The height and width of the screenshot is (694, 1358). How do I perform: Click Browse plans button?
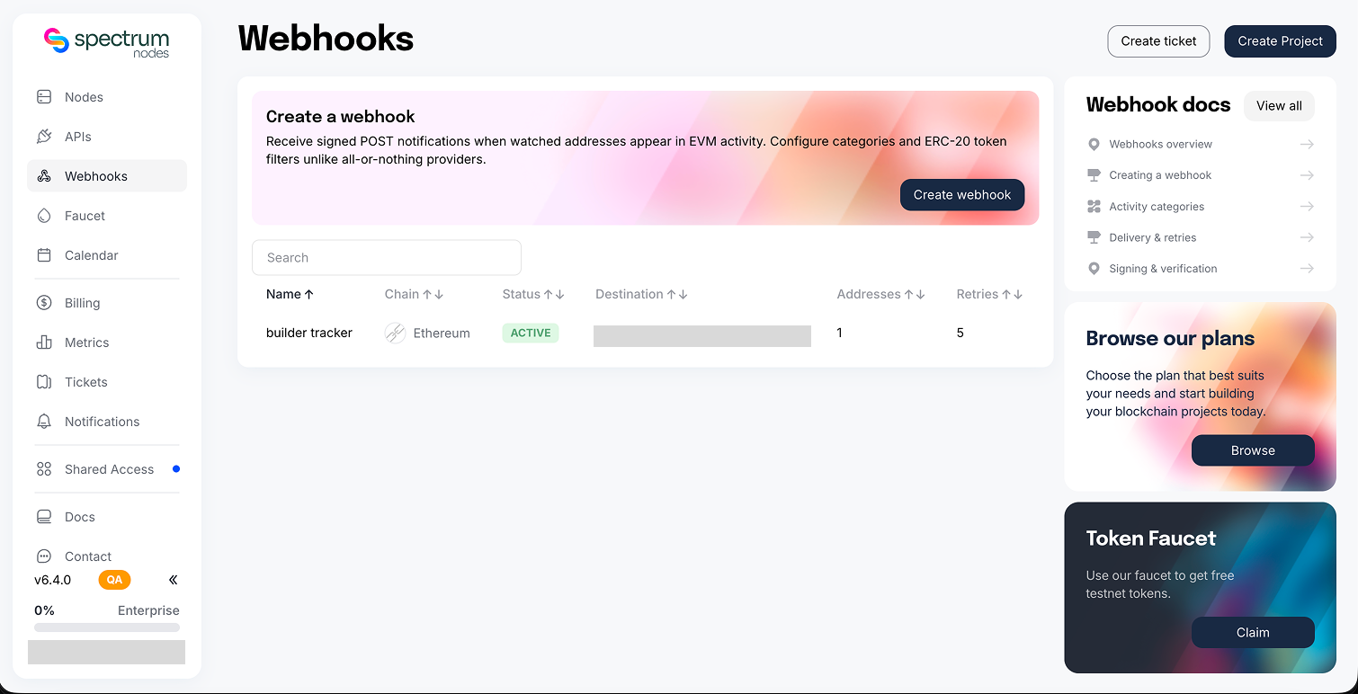point(1253,450)
